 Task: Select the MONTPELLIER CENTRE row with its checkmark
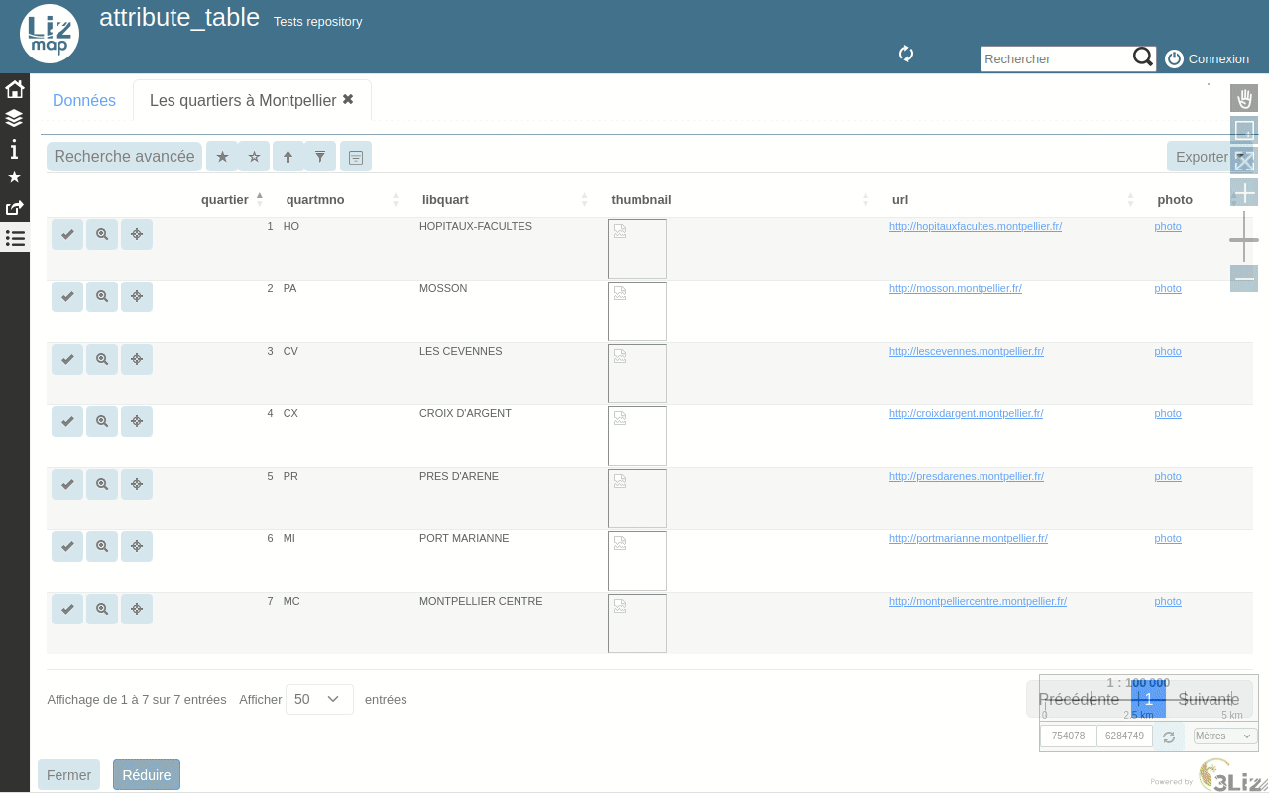click(x=67, y=610)
